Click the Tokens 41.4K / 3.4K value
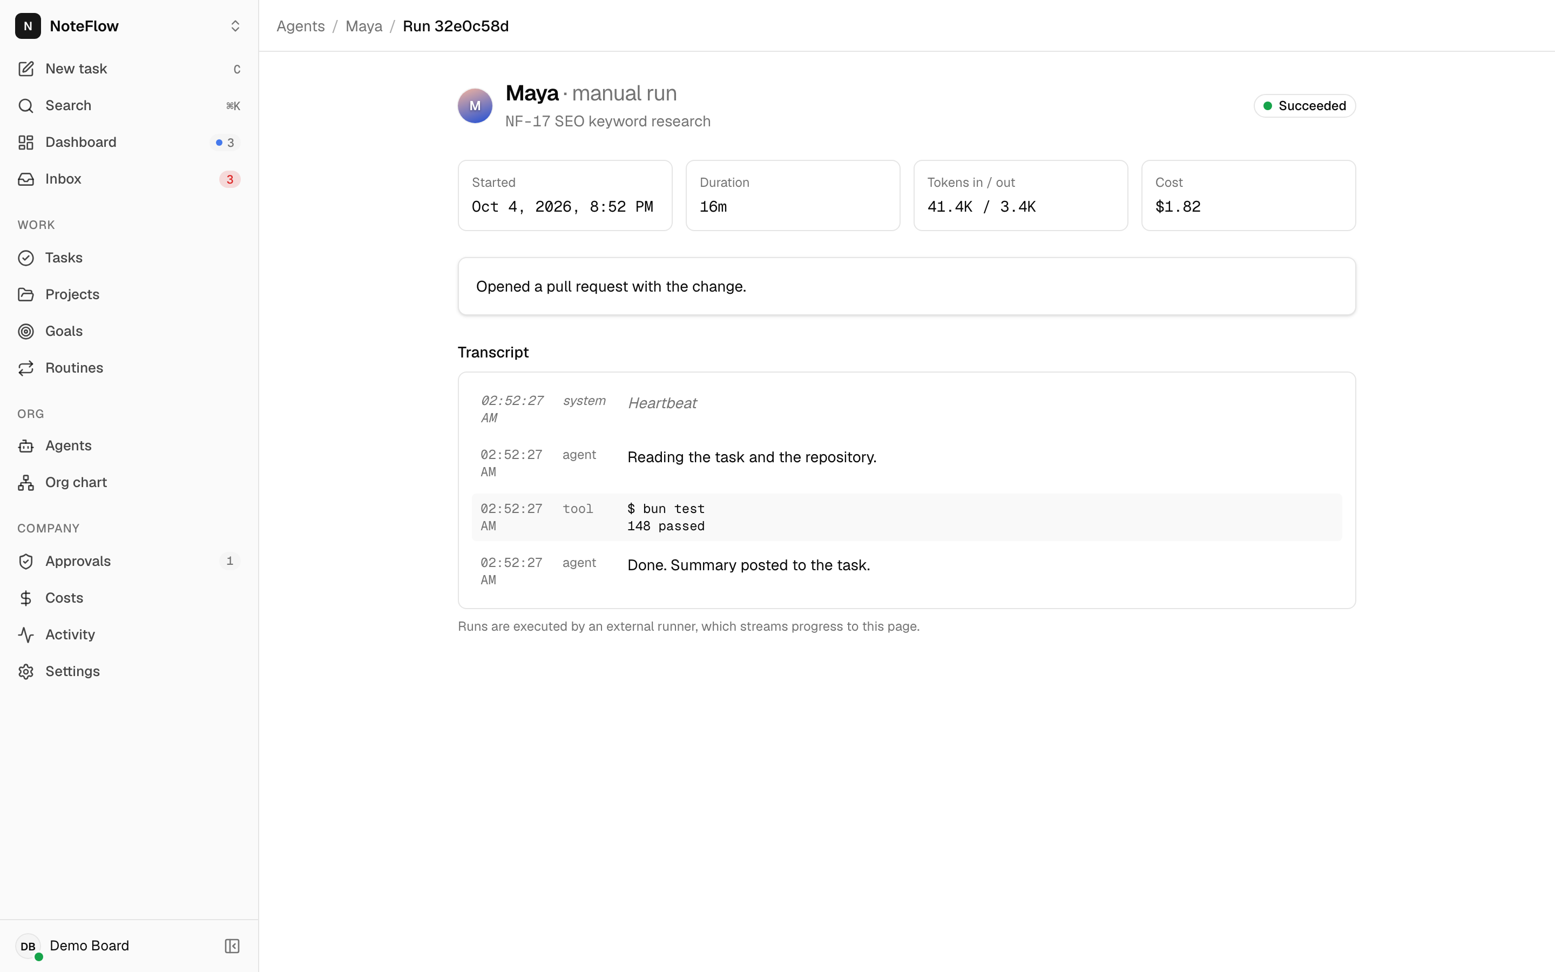Image resolution: width=1555 pixels, height=972 pixels. 981,206
